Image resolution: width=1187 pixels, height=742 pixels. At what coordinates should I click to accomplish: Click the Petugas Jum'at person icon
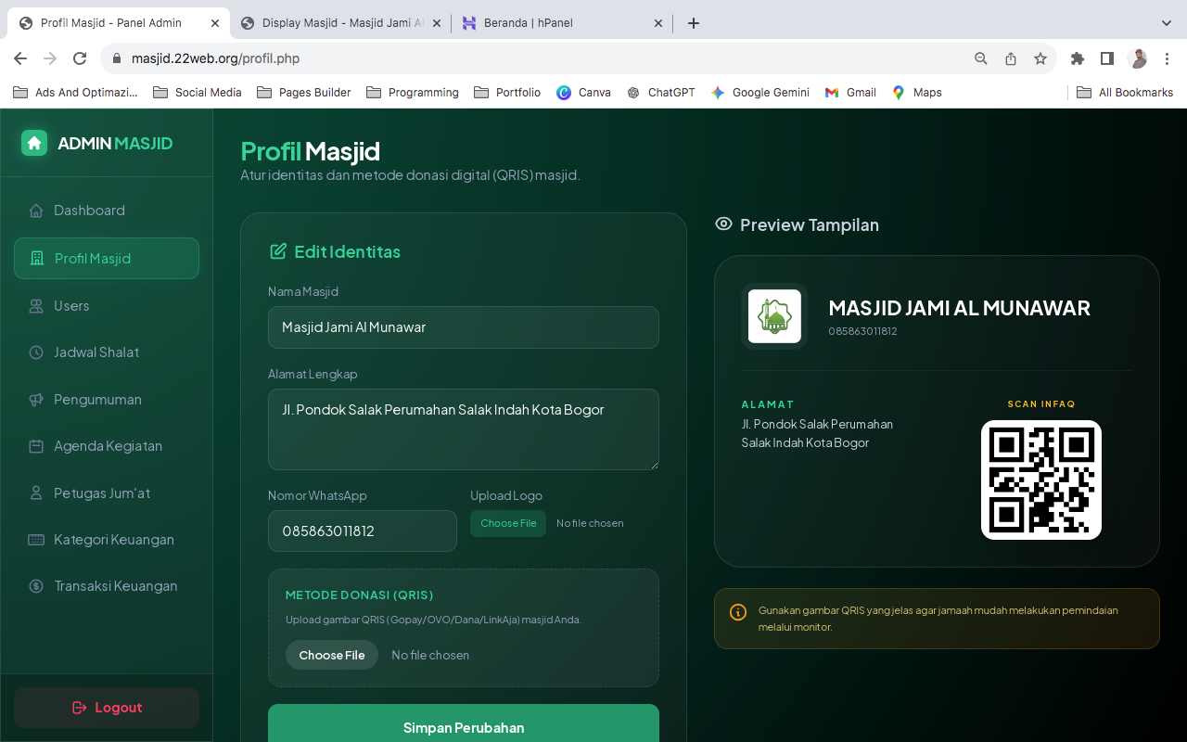point(36,493)
